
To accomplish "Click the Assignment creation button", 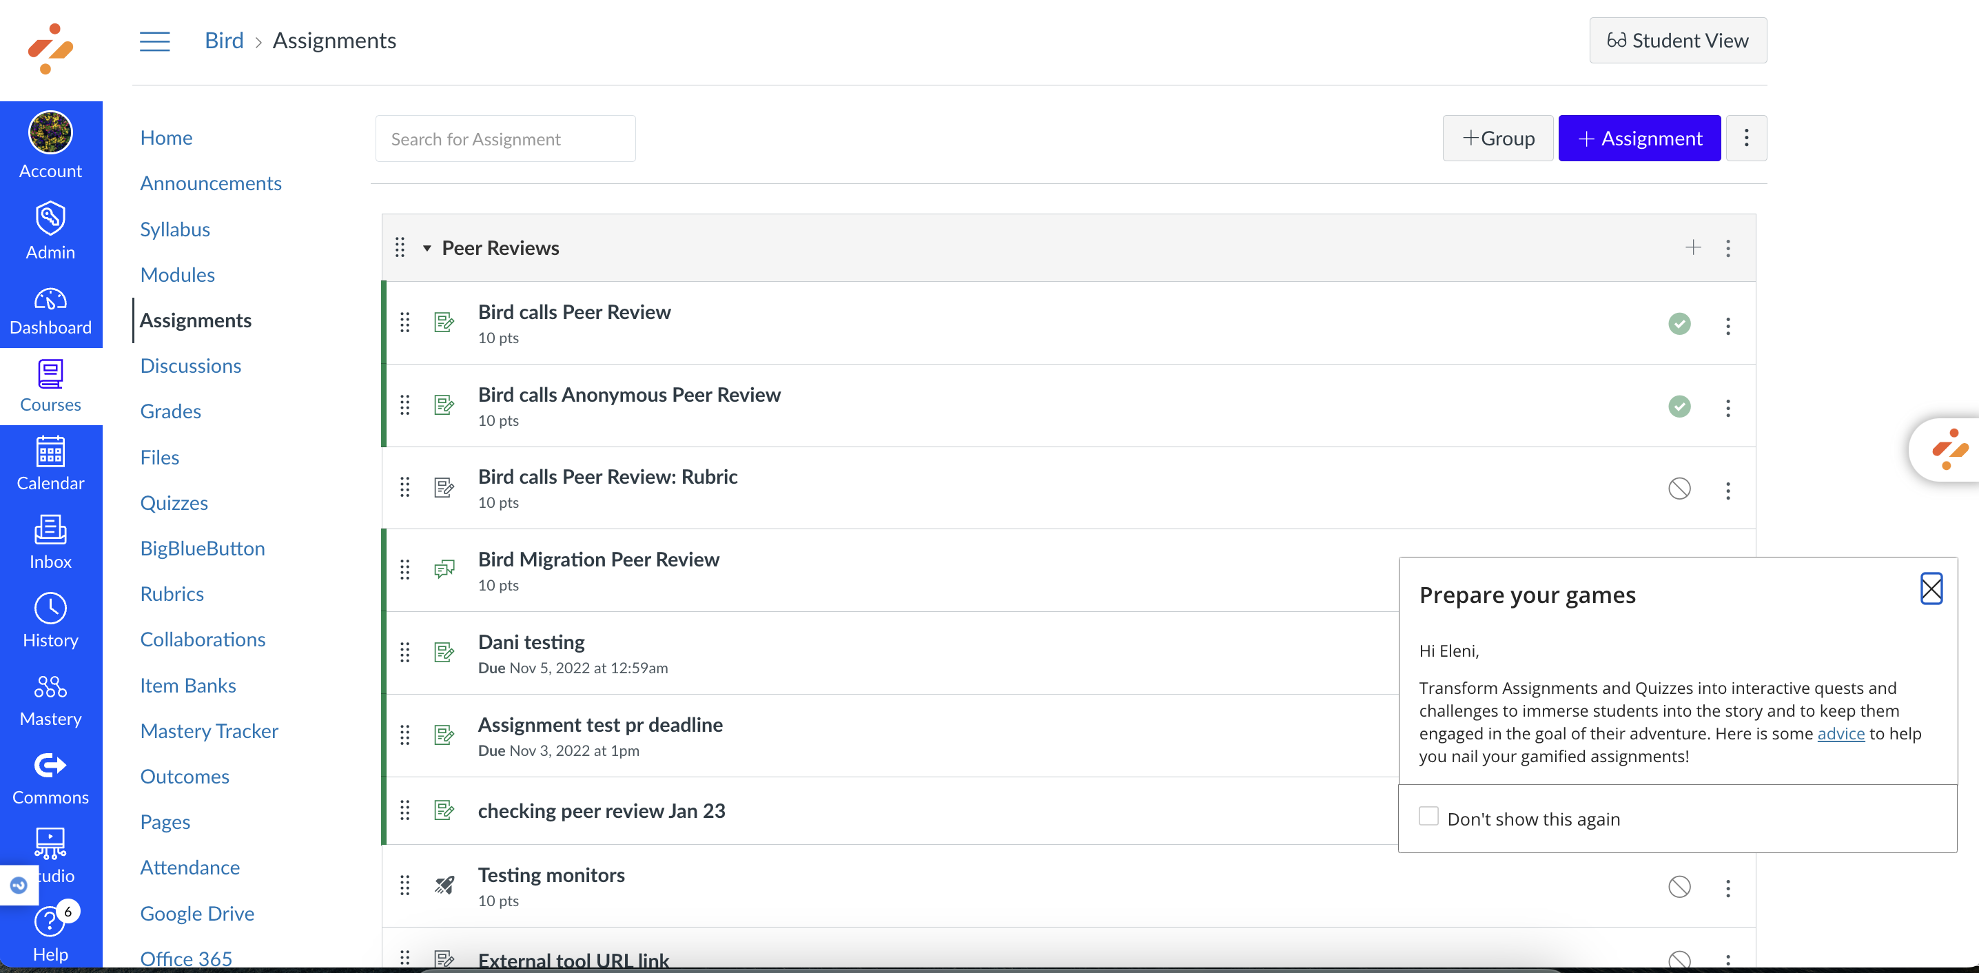I will tap(1639, 139).
